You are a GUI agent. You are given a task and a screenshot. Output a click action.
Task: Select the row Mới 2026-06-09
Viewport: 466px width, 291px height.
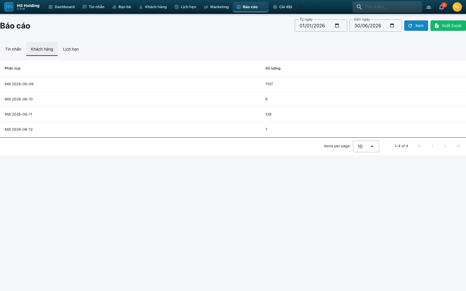pyautogui.click(x=233, y=84)
